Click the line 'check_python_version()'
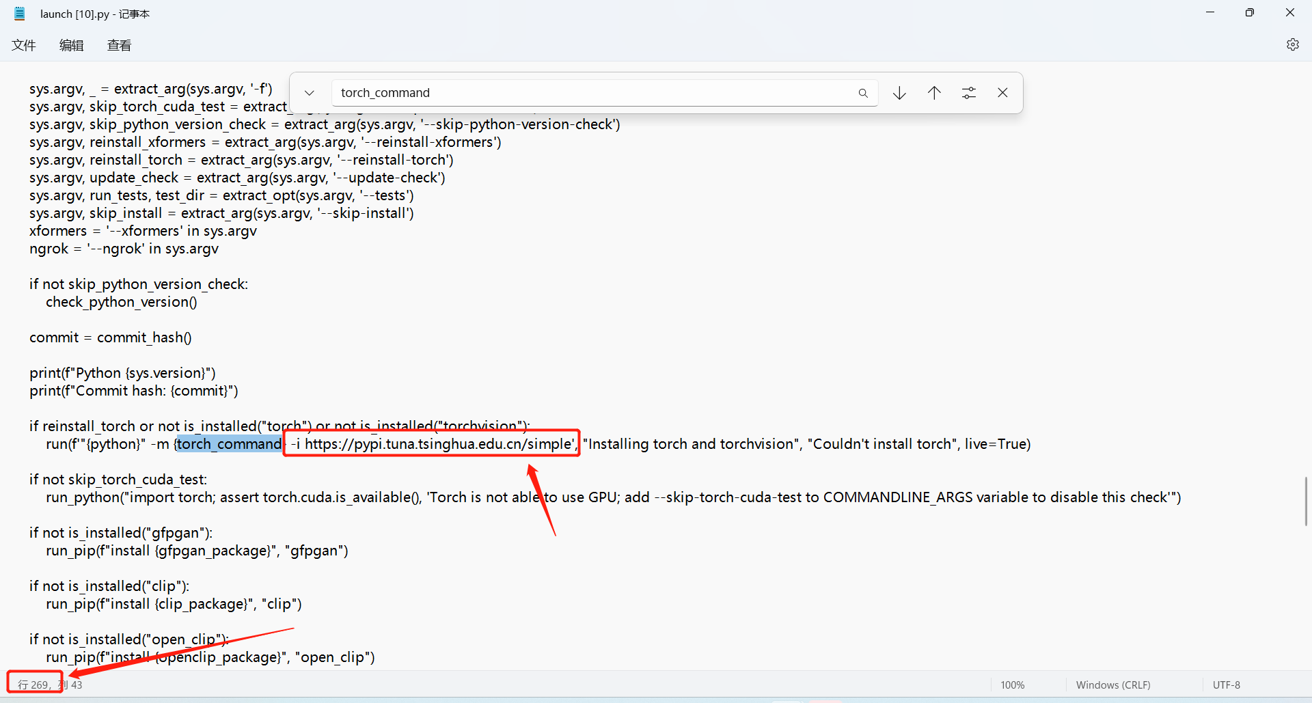The height and width of the screenshot is (703, 1312). pyautogui.click(x=122, y=302)
